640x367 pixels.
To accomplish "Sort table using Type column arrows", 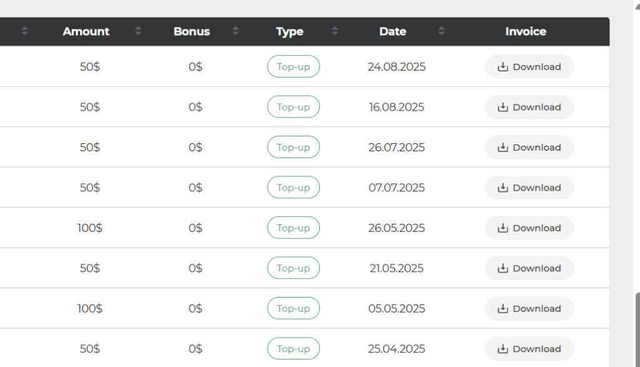I will tap(335, 31).
